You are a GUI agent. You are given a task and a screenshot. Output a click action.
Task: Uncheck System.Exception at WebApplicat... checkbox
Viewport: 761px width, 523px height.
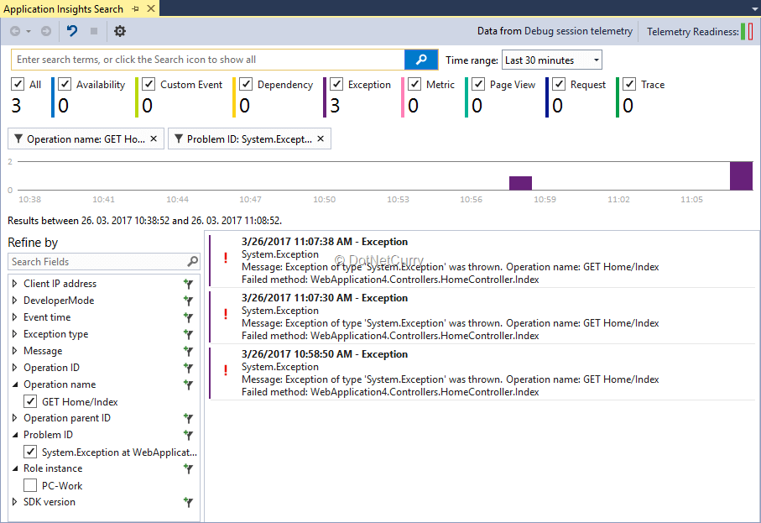click(30, 452)
